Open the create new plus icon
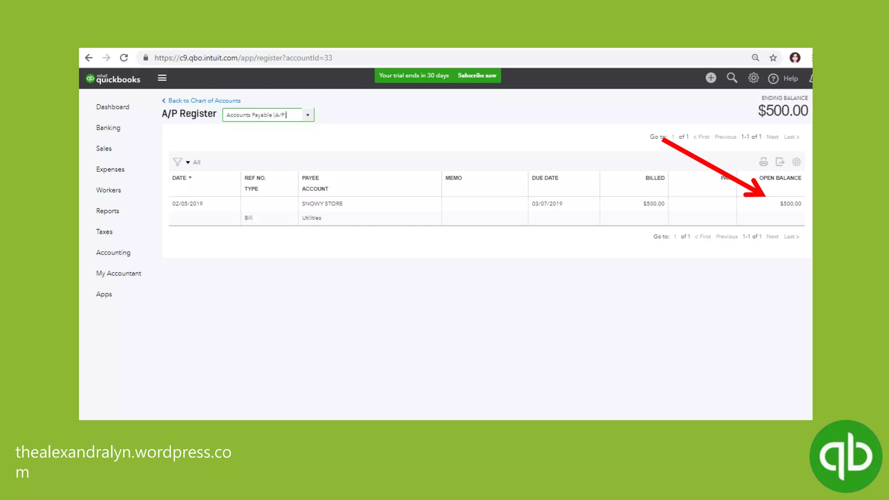Image resolution: width=889 pixels, height=500 pixels. 711,78
